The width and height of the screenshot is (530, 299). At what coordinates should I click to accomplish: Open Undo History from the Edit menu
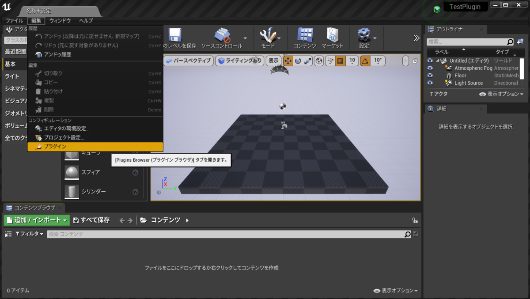click(95, 54)
